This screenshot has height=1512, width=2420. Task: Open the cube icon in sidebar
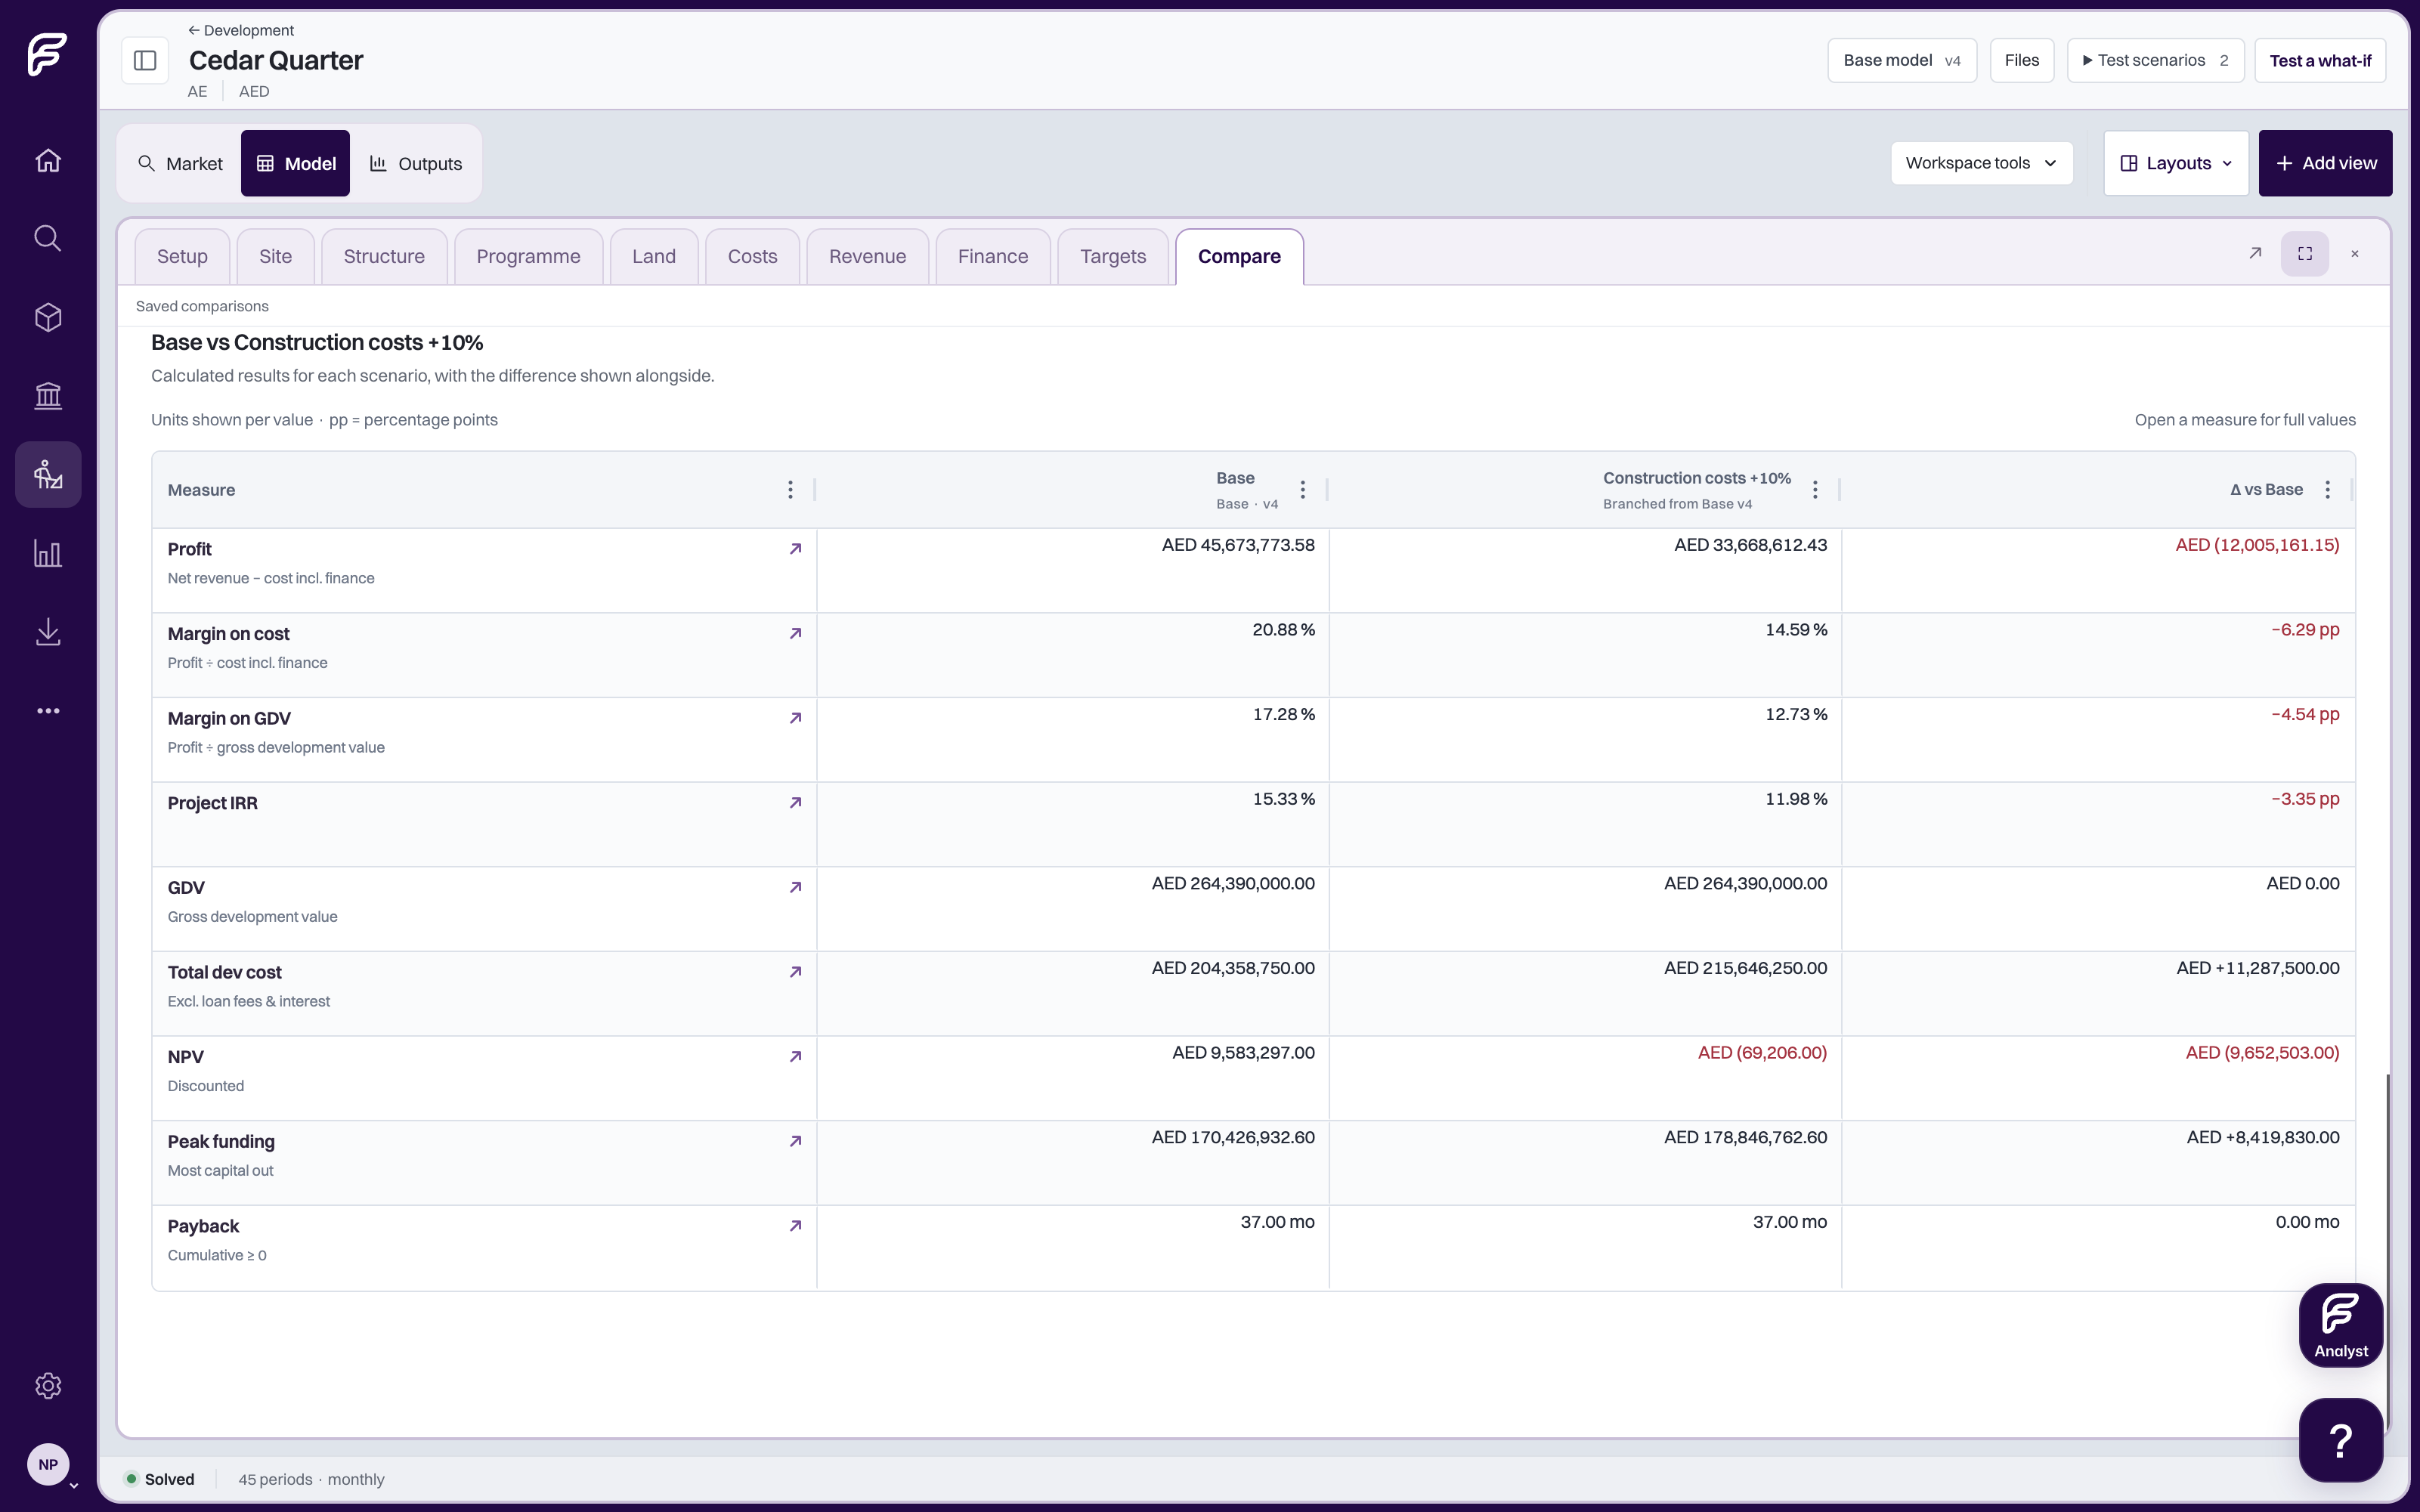click(x=48, y=317)
